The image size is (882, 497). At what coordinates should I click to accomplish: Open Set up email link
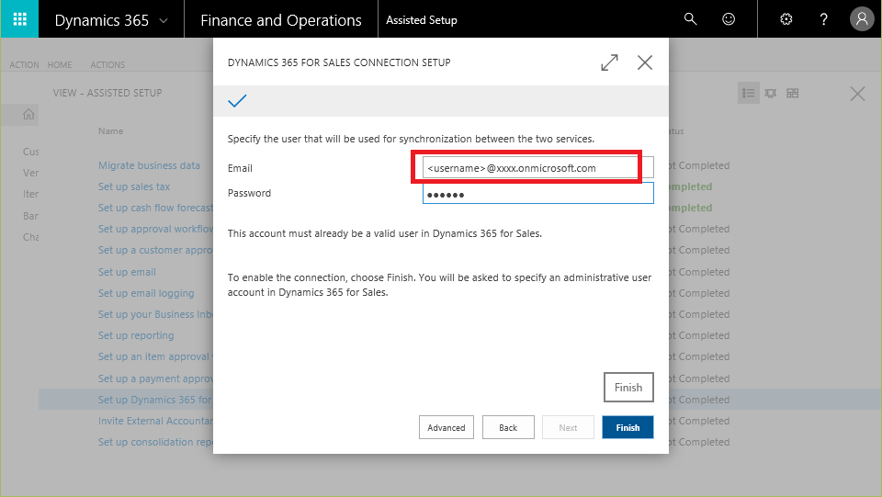click(127, 272)
